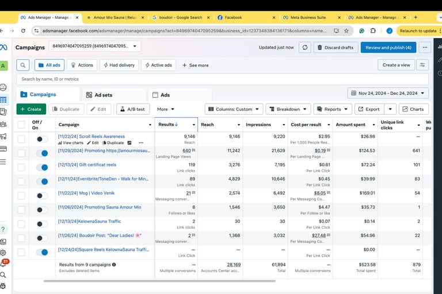Screen dimensions: 442x294
Task: Open the audiences people icon in the sidebar
Action: pos(3,124)
